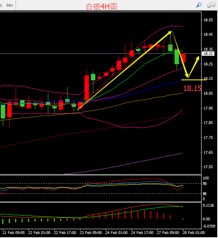
Task: Click the MACD zero level label 0.00
Action: click(x=206, y=219)
